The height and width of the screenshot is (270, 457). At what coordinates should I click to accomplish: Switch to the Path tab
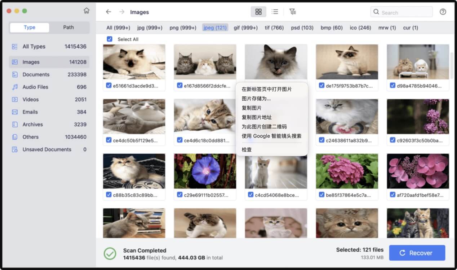click(x=68, y=27)
